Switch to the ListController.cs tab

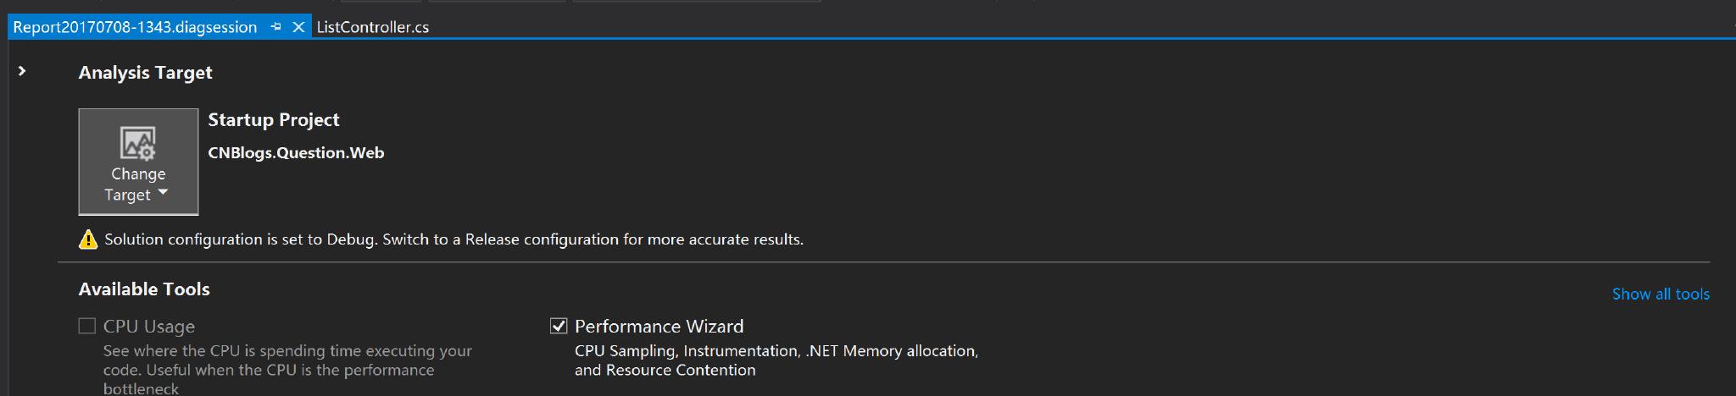click(x=373, y=27)
